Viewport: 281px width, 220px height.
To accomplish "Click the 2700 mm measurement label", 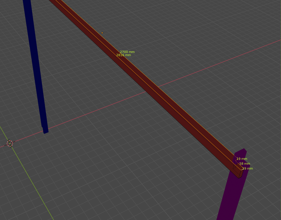I will (127, 52).
